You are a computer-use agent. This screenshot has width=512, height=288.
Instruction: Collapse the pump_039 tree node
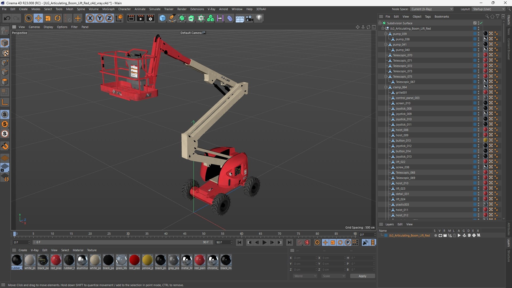(x=386, y=34)
